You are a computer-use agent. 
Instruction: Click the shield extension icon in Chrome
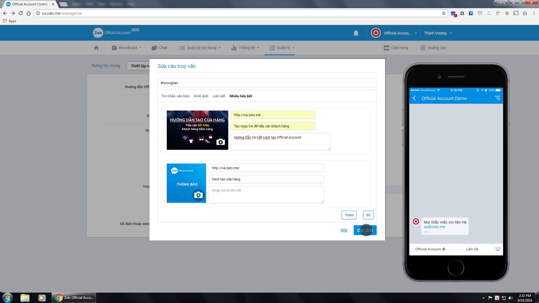pyautogui.click(x=507, y=13)
